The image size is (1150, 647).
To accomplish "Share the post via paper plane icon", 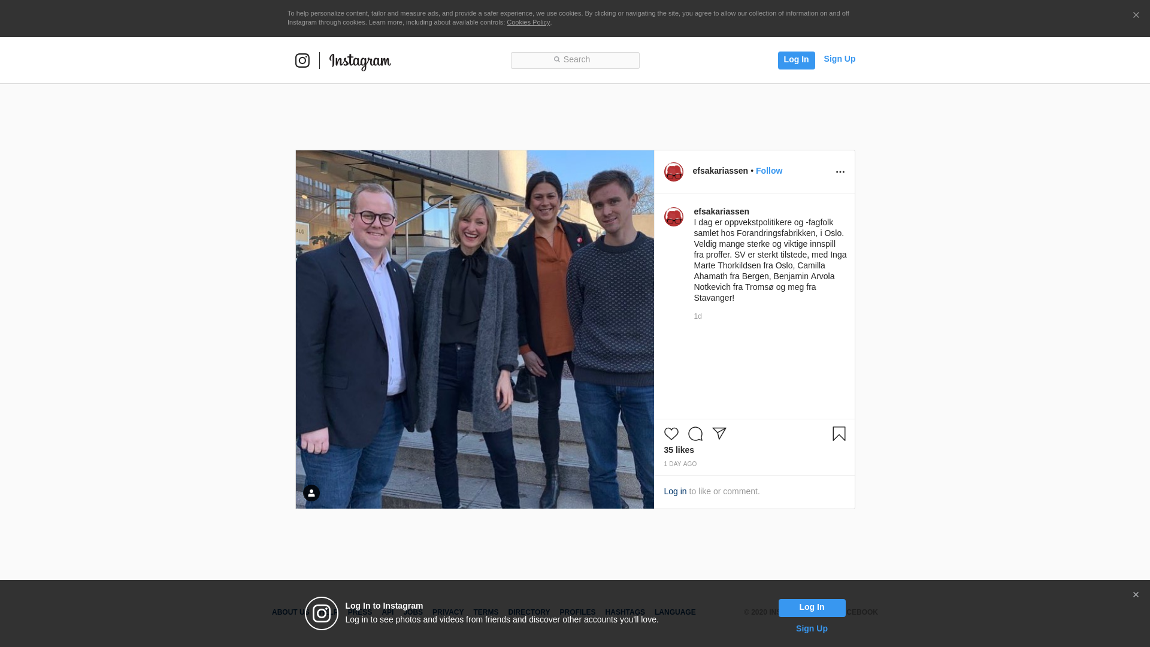I will coord(719,434).
